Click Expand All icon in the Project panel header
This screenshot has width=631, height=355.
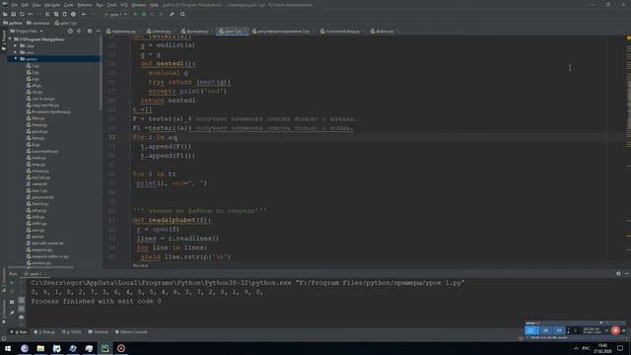[x=79, y=31]
